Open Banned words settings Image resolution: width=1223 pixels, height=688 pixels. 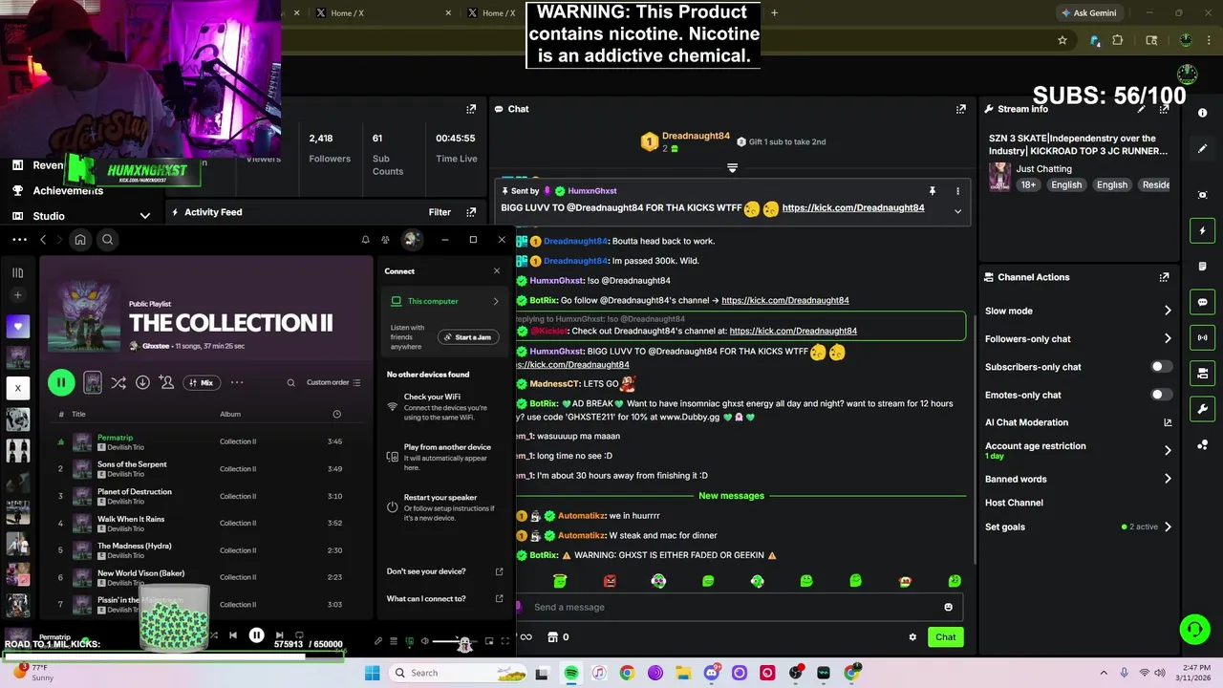coord(1078,479)
